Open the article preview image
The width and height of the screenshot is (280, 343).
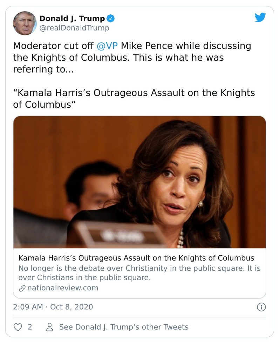pos(139,182)
